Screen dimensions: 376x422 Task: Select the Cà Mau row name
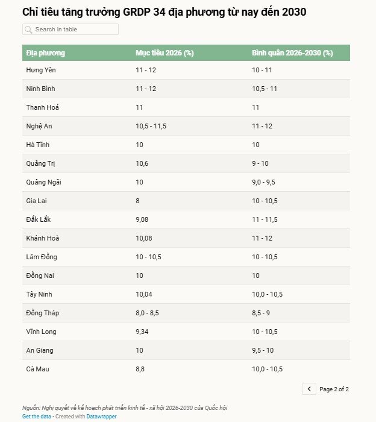(x=37, y=369)
